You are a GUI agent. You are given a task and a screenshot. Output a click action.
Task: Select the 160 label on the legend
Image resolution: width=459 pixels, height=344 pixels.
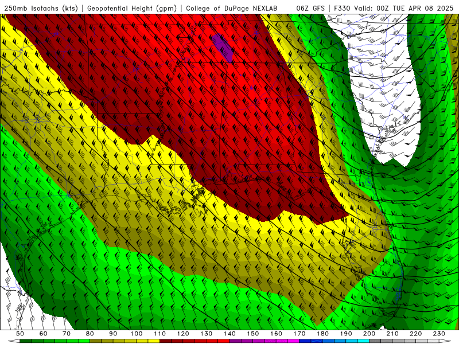coord(276,334)
